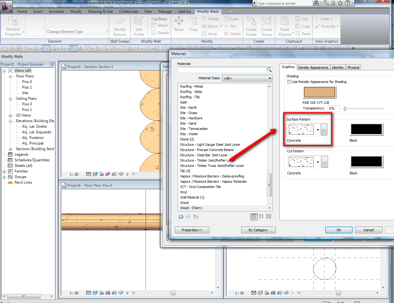Select Site - Grass material
The height and width of the screenshot is (303, 394).
point(188,113)
